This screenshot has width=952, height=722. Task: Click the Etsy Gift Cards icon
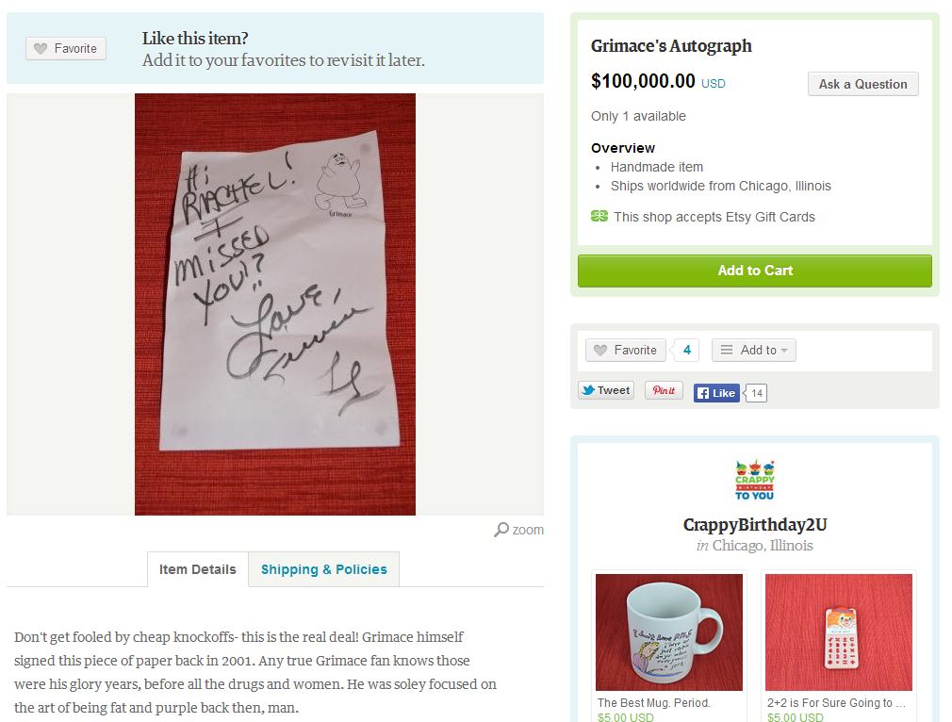599,216
